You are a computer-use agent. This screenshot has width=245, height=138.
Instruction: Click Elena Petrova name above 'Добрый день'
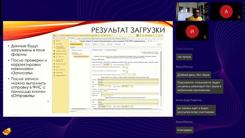click(184, 67)
